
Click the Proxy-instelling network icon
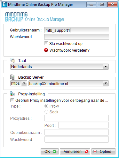(12, 94)
